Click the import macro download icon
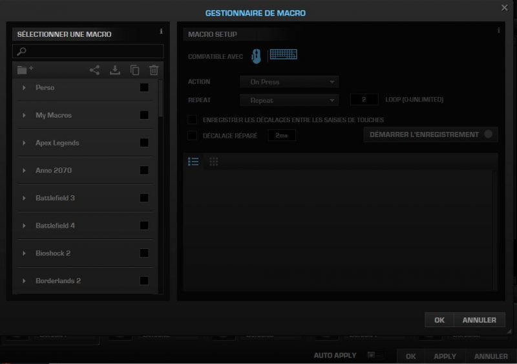This screenshot has width=517, height=364. pyautogui.click(x=115, y=70)
